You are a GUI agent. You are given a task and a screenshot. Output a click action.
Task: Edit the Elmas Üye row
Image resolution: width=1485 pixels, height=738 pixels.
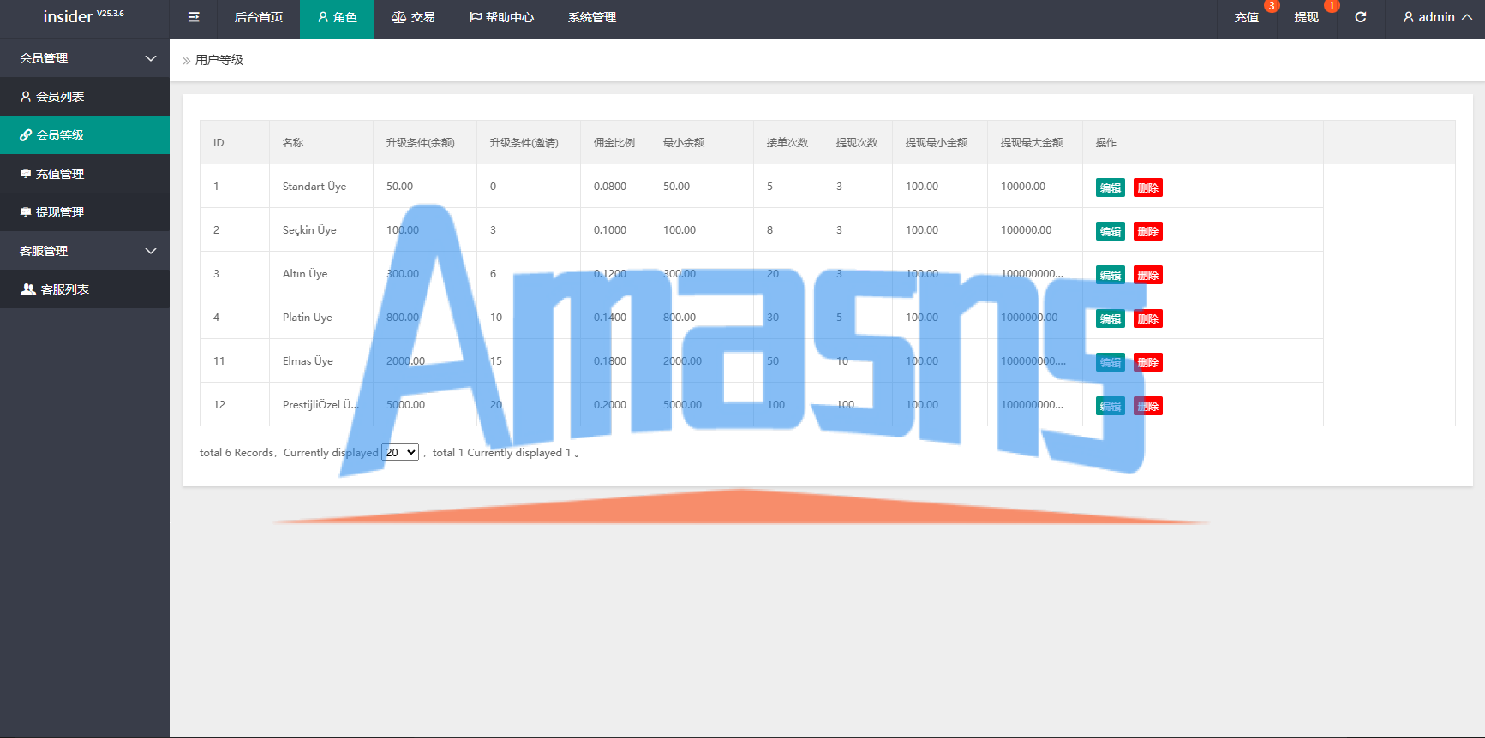pos(1111,362)
